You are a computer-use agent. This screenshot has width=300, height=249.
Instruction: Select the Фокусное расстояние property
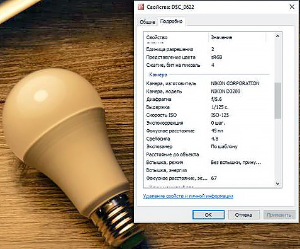(x=170, y=130)
